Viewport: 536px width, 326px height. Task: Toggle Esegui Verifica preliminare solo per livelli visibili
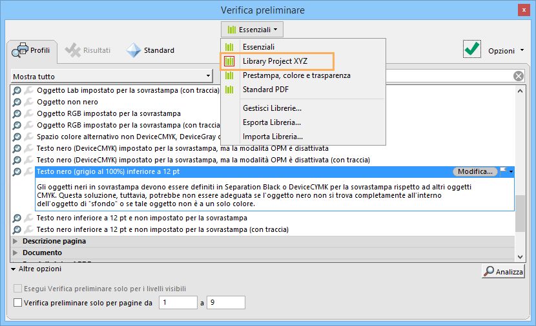(x=18, y=289)
